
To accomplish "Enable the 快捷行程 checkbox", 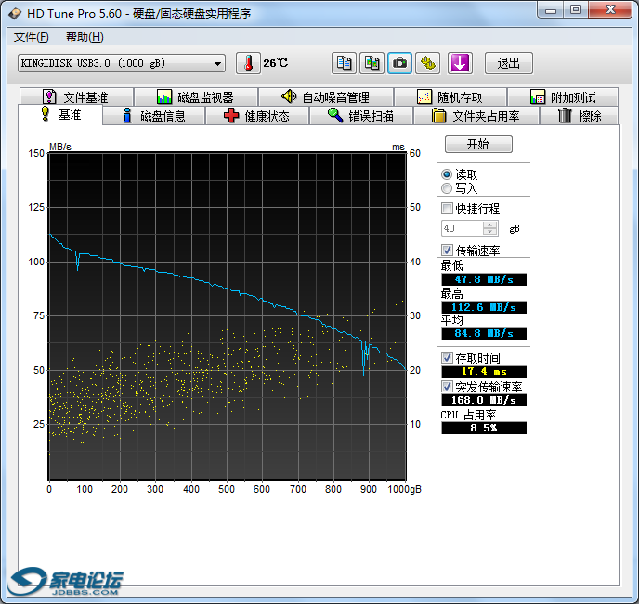I will point(447,209).
